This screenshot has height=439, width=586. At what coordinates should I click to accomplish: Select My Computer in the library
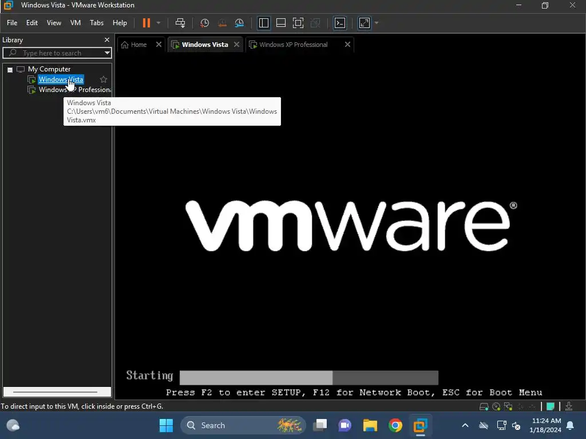49,69
